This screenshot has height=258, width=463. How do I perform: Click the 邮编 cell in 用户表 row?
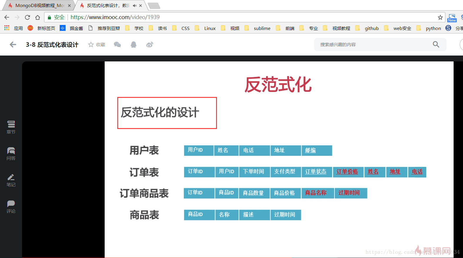pos(317,150)
